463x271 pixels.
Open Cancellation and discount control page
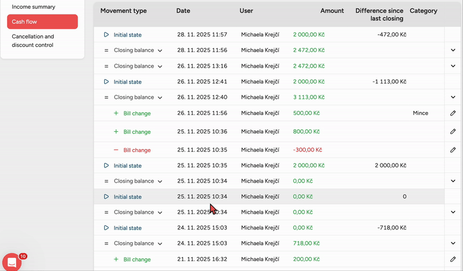pyautogui.click(x=33, y=40)
